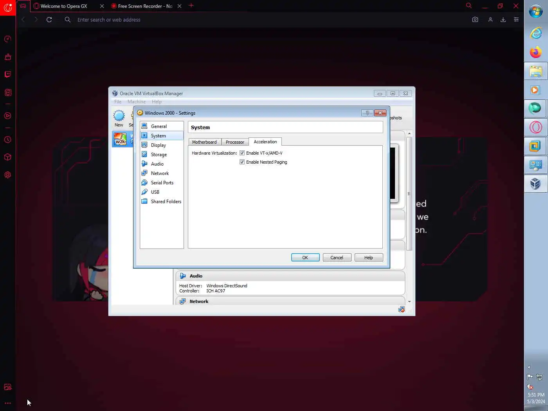Click VirtualBox details scrollbar down arrow
Screen dimensions: 548x411
409,302
